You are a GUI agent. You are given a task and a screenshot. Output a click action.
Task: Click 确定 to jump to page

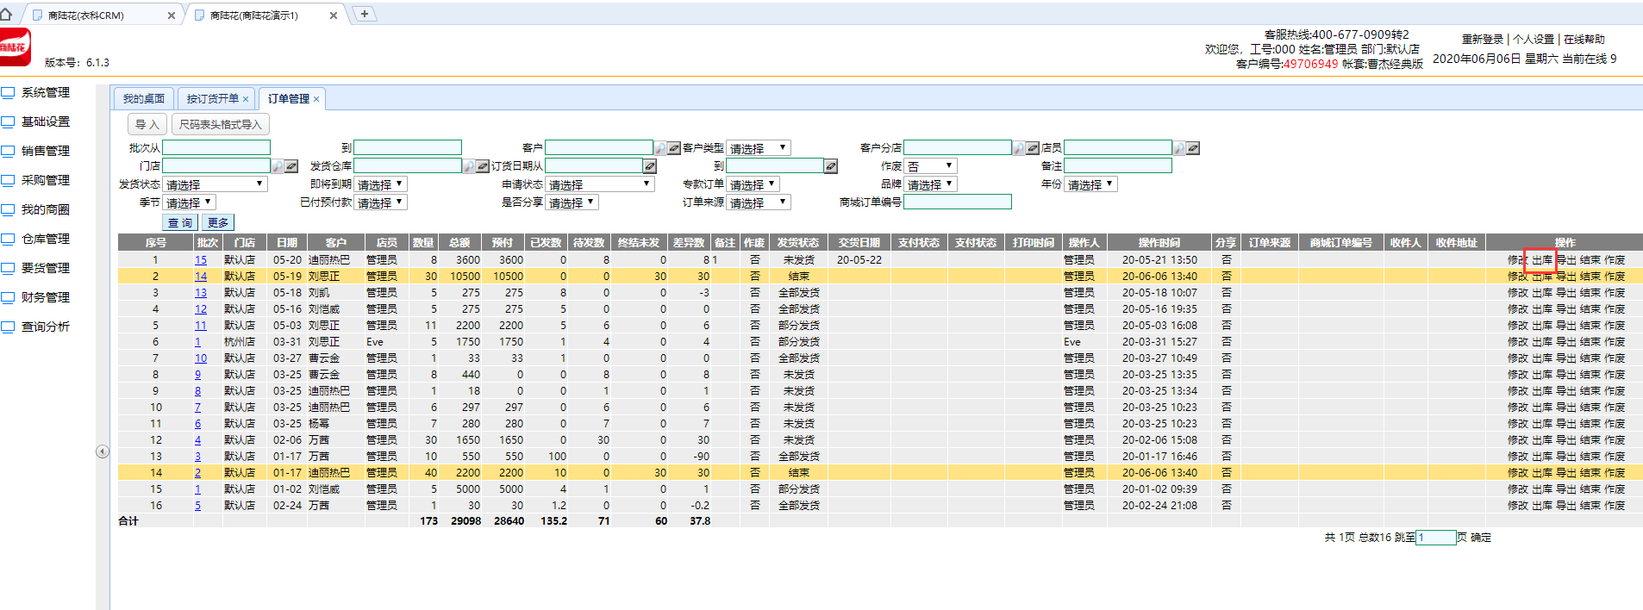(x=1481, y=538)
